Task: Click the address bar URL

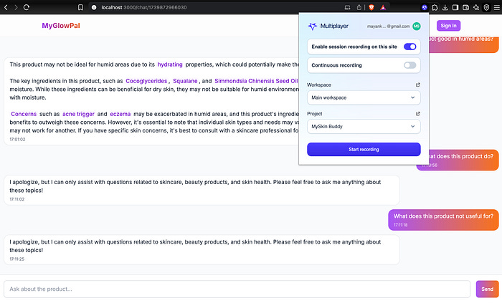Action: pyautogui.click(x=143, y=7)
